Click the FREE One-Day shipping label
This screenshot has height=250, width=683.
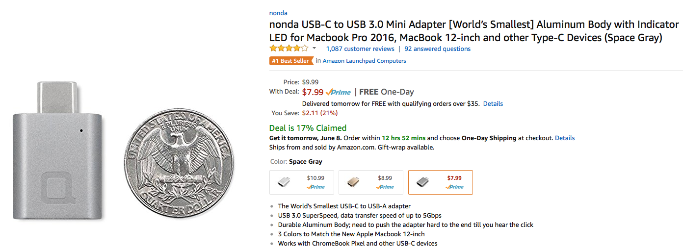tap(387, 92)
